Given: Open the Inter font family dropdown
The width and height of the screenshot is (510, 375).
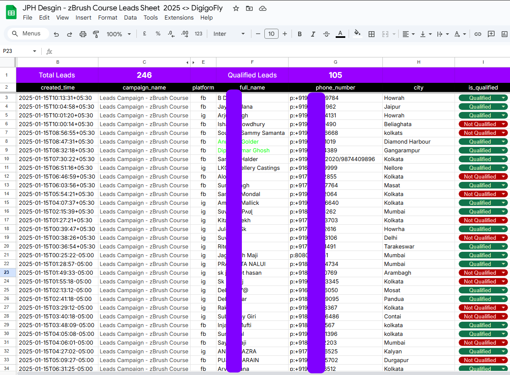Looking at the screenshot, I should [x=229, y=34].
